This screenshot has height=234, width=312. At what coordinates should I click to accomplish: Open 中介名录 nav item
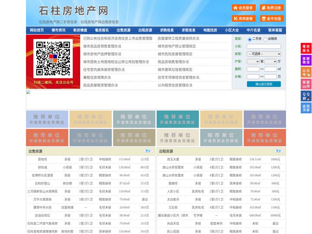253,30
